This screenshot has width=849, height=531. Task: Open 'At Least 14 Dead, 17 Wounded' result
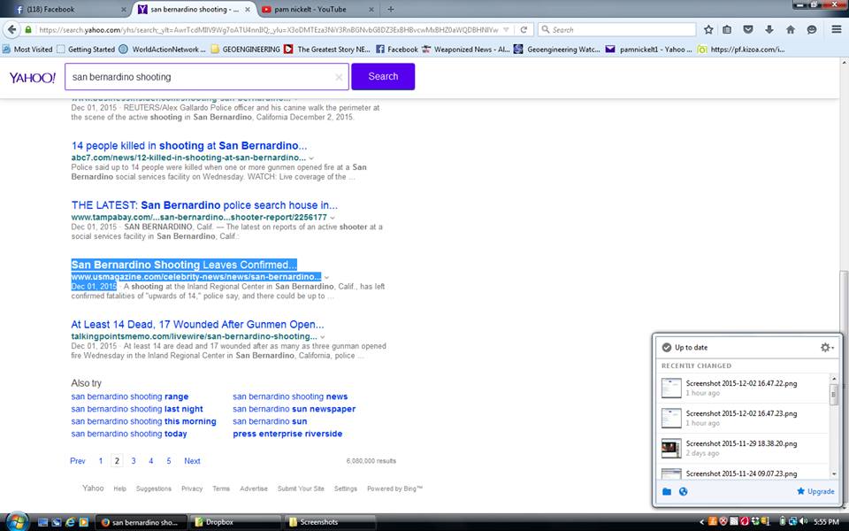(x=197, y=325)
